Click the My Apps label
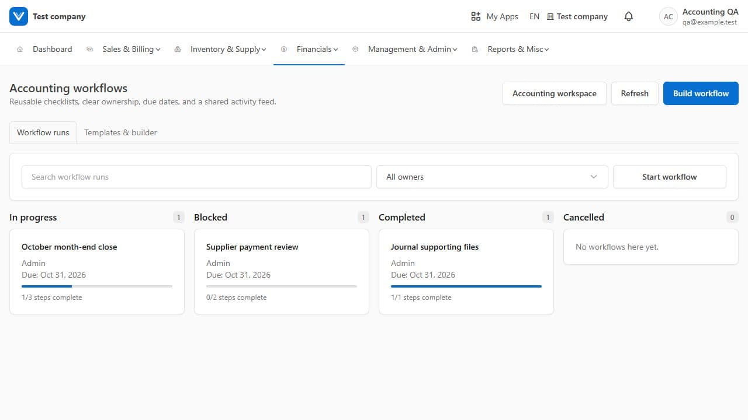The width and height of the screenshot is (748, 420). 502,16
